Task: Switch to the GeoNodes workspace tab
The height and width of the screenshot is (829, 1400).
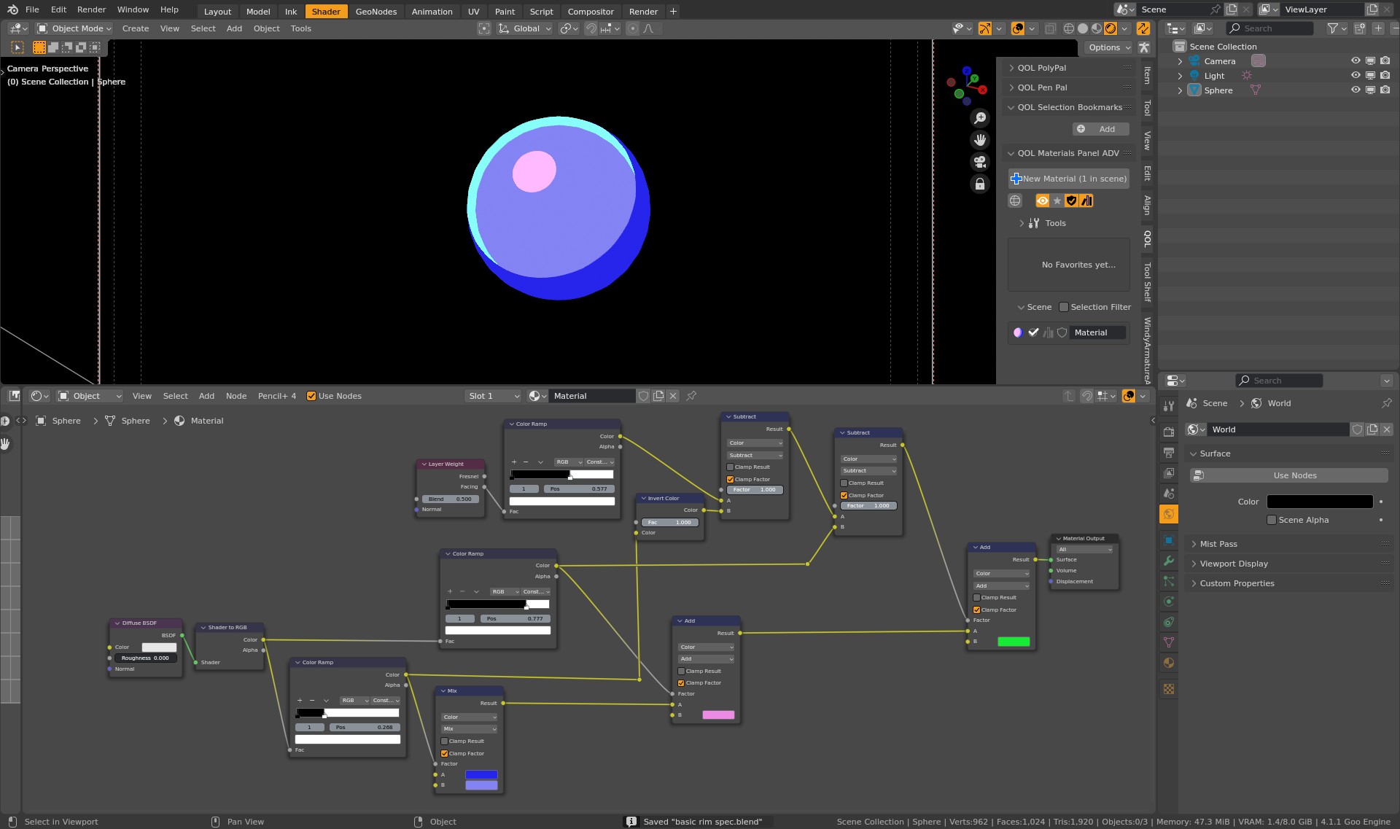Action: click(376, 11)
